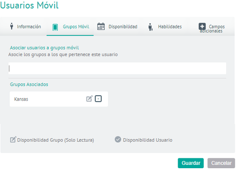Click the phone icon for Grupos Móvil
The width and height of the screenshot is (238, 172).
[x=55, y=27]
